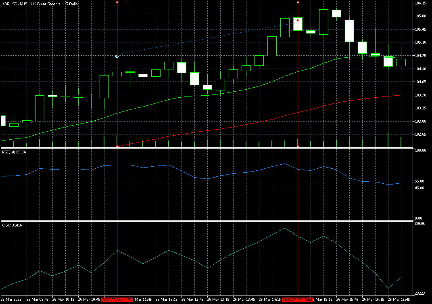Viewport: 432px width, 304px height.
Task: Click the 26 Mar 16:45 time label
Action: [x=399, y=300]
